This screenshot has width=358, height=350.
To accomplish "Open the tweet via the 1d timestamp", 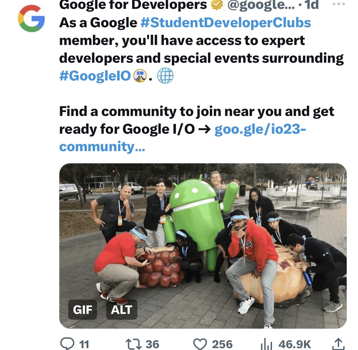I will pyautogui.click(x=311, y=5).
